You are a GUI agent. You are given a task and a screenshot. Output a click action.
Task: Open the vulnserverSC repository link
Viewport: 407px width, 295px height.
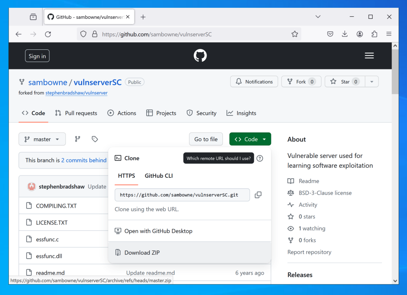coord(98,82)
